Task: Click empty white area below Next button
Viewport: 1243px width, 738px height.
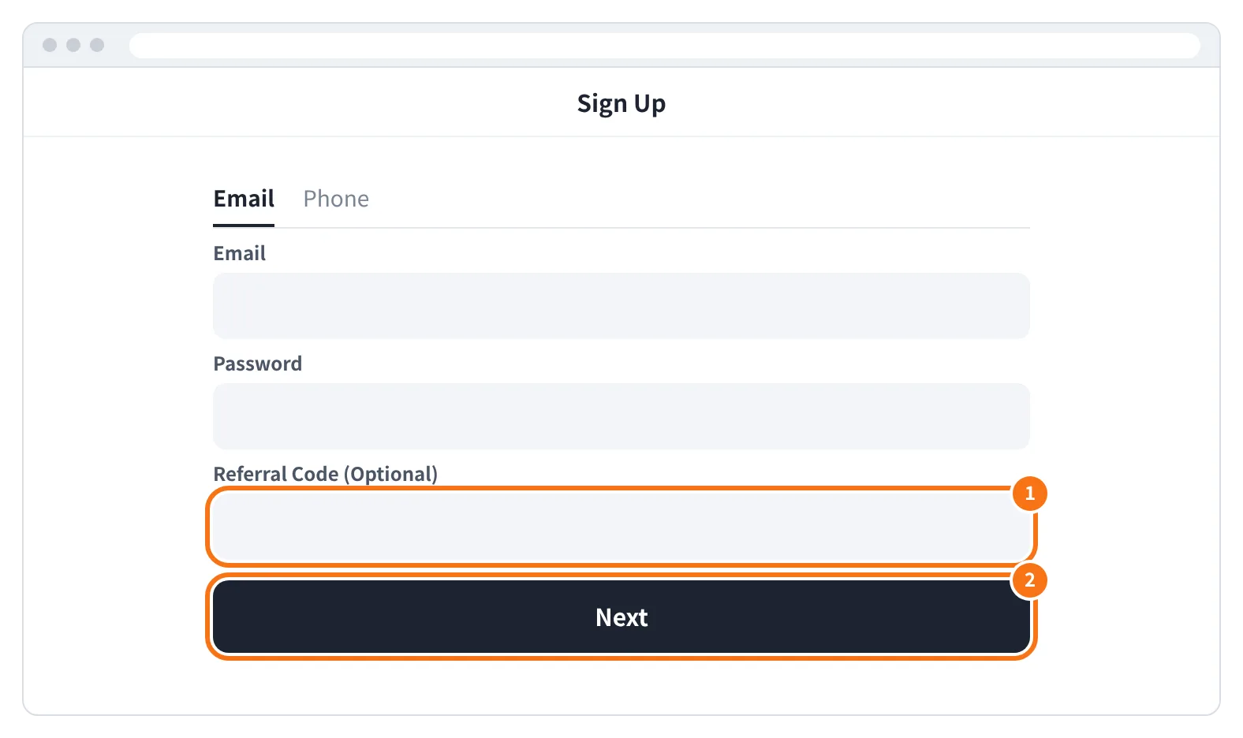Action: coord(621,686)
